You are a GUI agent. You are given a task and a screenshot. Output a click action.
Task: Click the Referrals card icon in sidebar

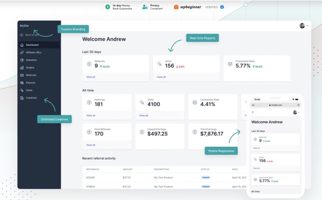pyautogui.click(x=21, y=75)
